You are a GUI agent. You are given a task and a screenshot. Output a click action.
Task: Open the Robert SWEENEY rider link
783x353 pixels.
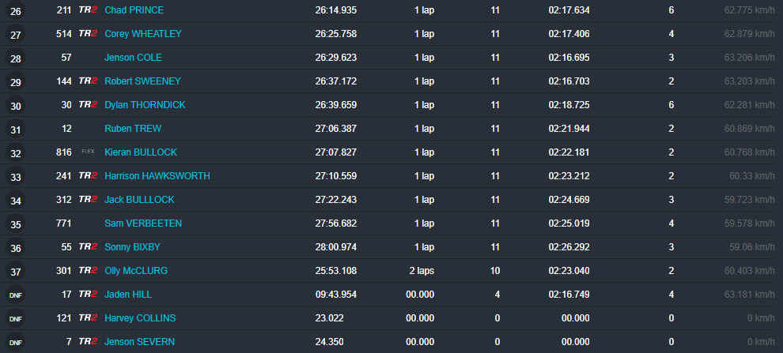pyautogui.click(x=142, y=81)
